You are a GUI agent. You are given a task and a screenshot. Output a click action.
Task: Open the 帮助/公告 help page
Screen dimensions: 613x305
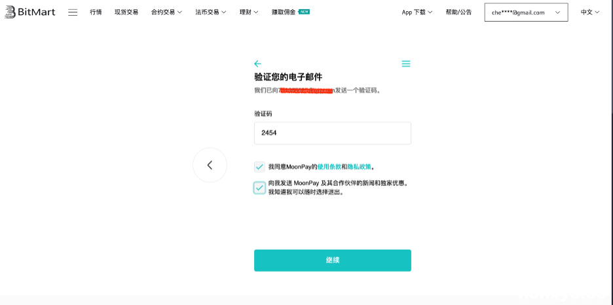(458, 12)
